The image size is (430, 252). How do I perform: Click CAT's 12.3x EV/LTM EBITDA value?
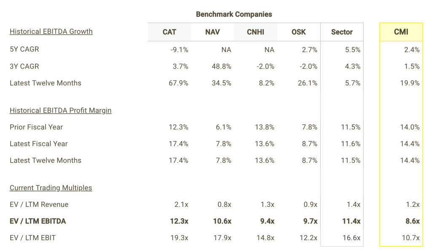[x=179, y=221]
